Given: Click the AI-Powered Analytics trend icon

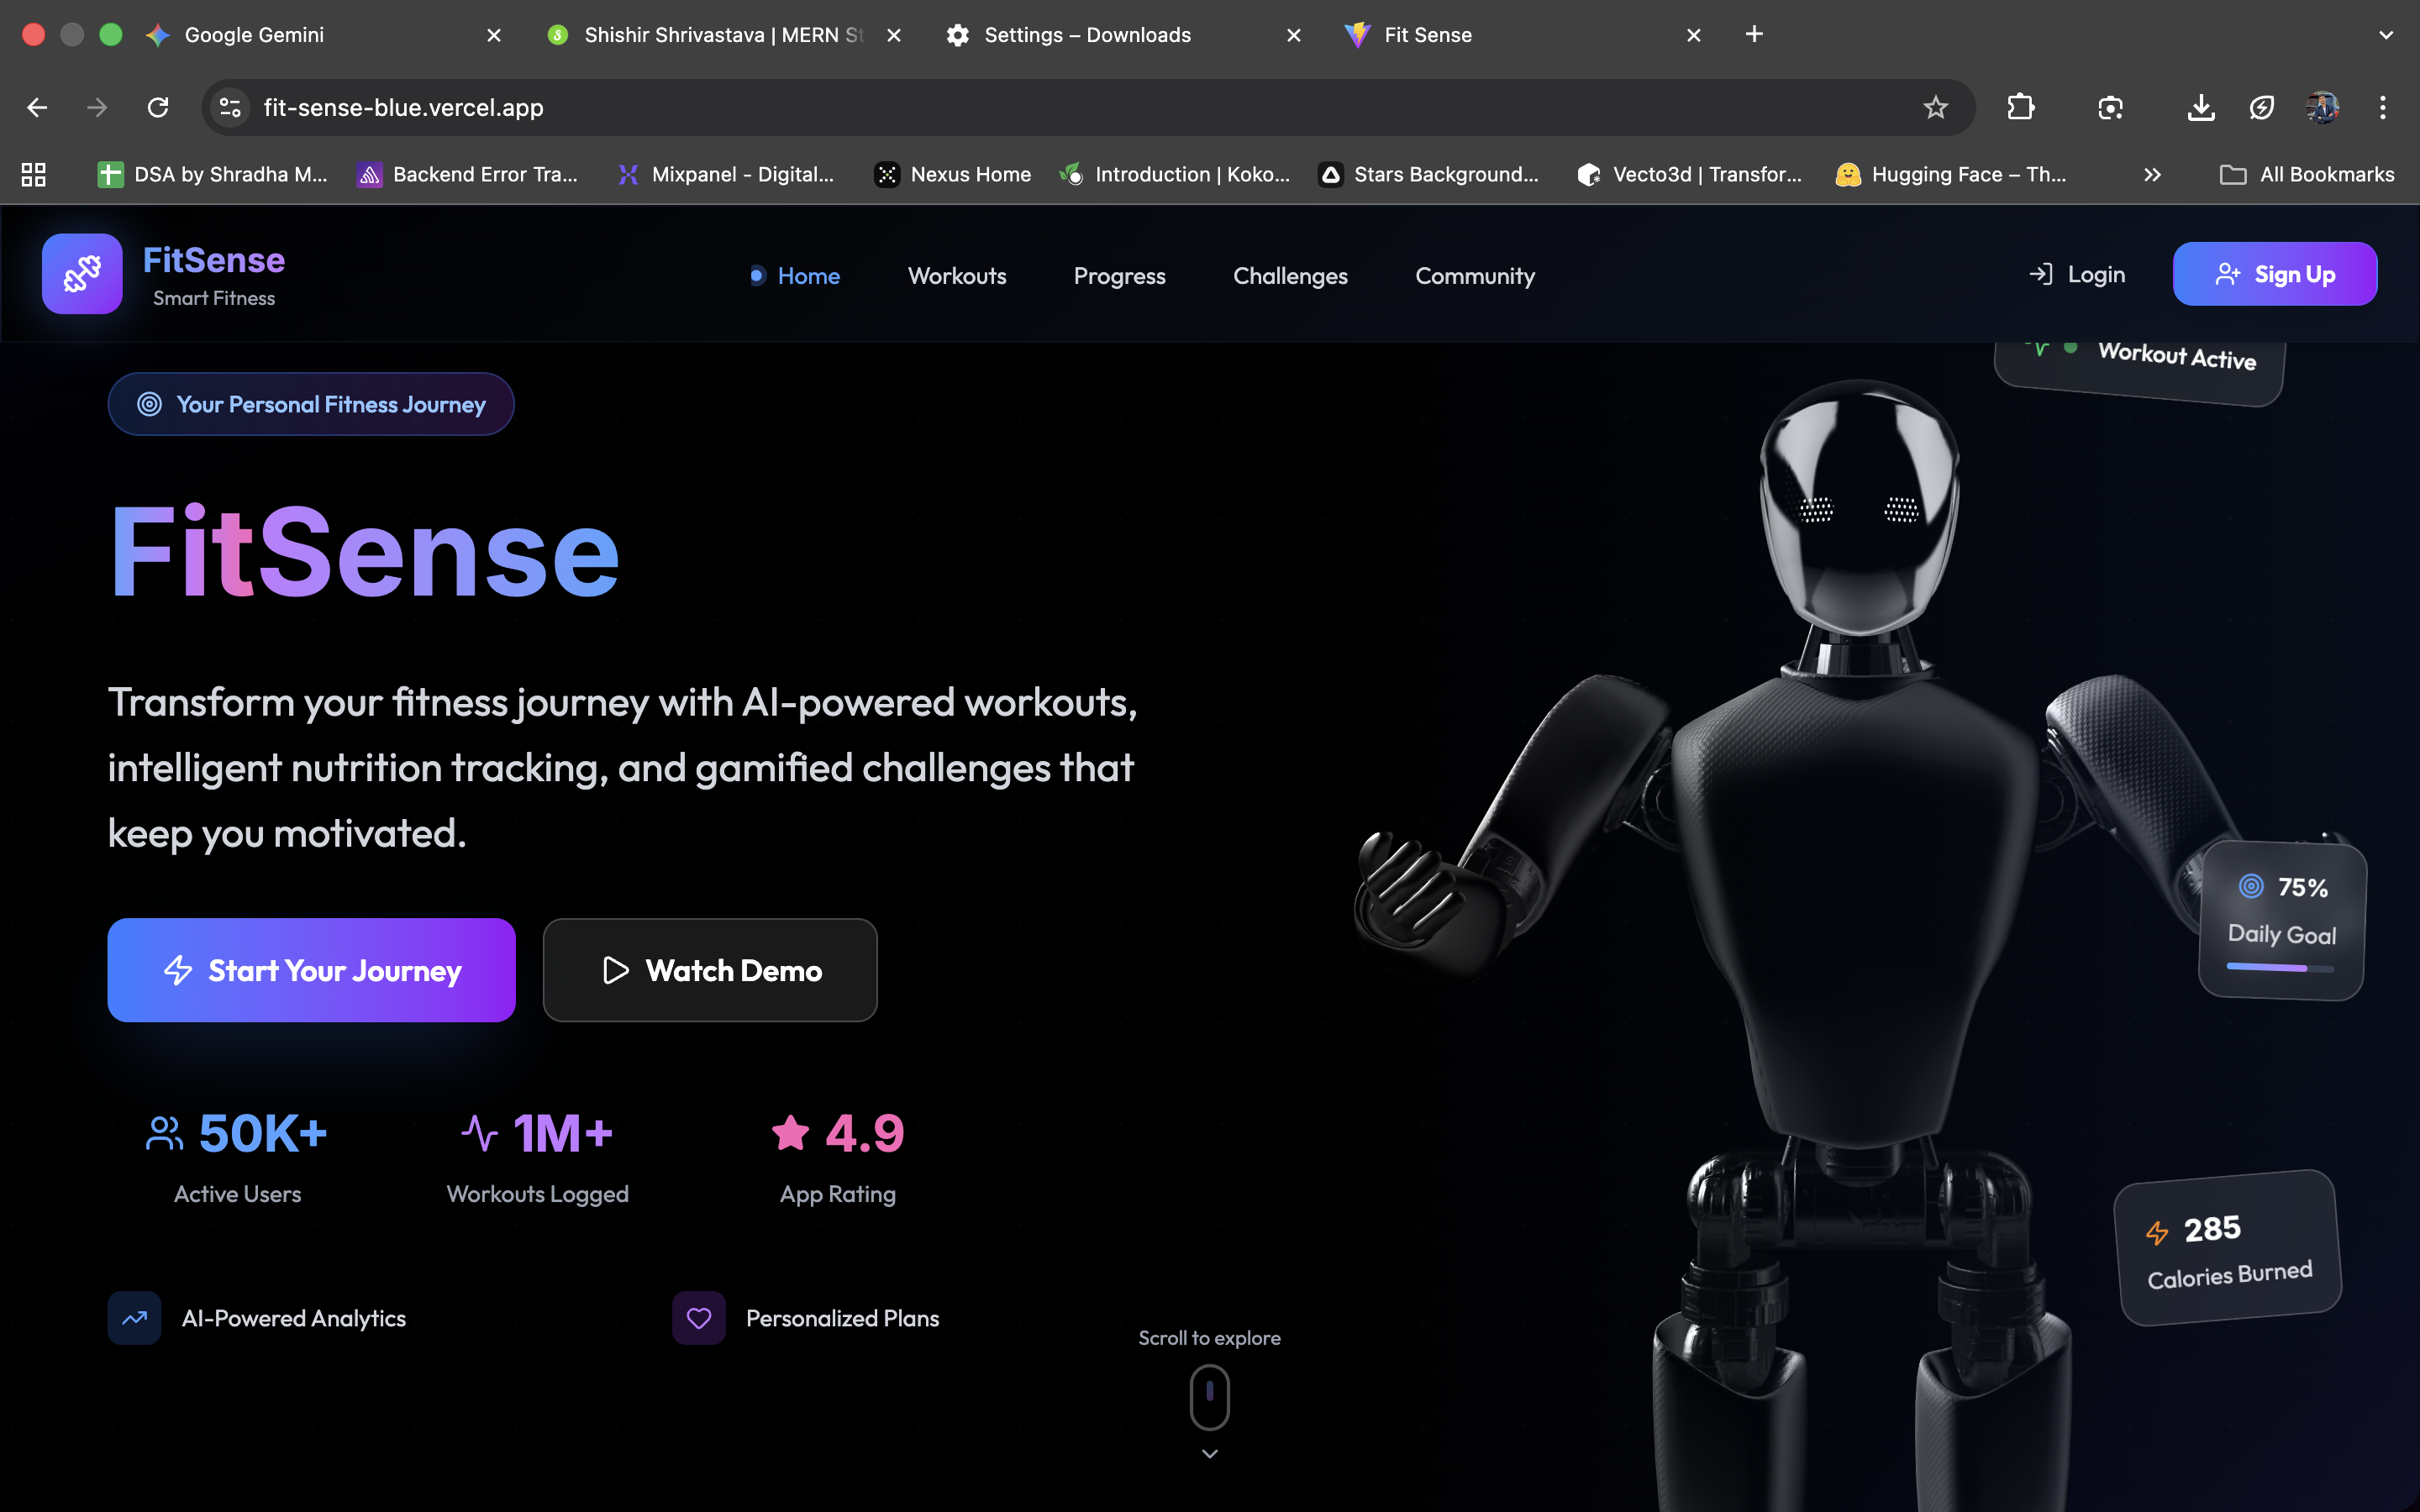Looking at the screenshot, I should [134, 1318].
